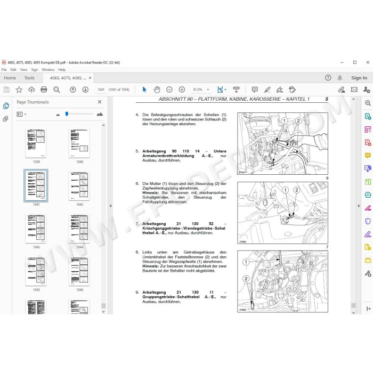Activate the Hand pan tool
373x373 pixels.
click(x=157, y=90)
